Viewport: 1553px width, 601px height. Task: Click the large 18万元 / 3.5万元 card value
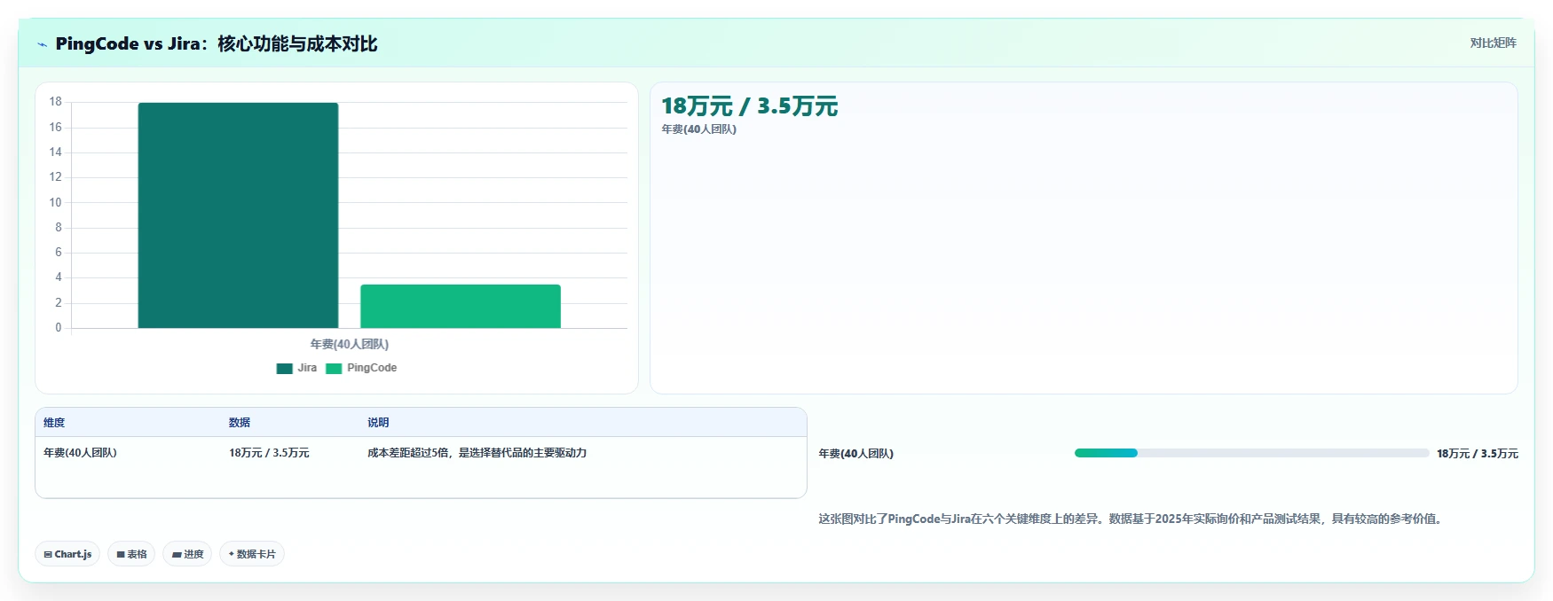749,106
